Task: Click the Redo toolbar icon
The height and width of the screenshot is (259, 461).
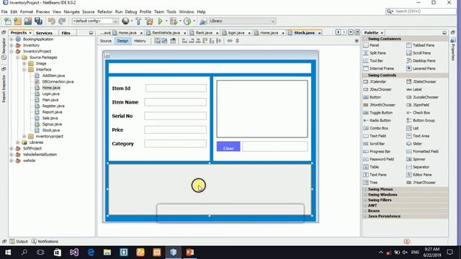Action: coord(62,21)
